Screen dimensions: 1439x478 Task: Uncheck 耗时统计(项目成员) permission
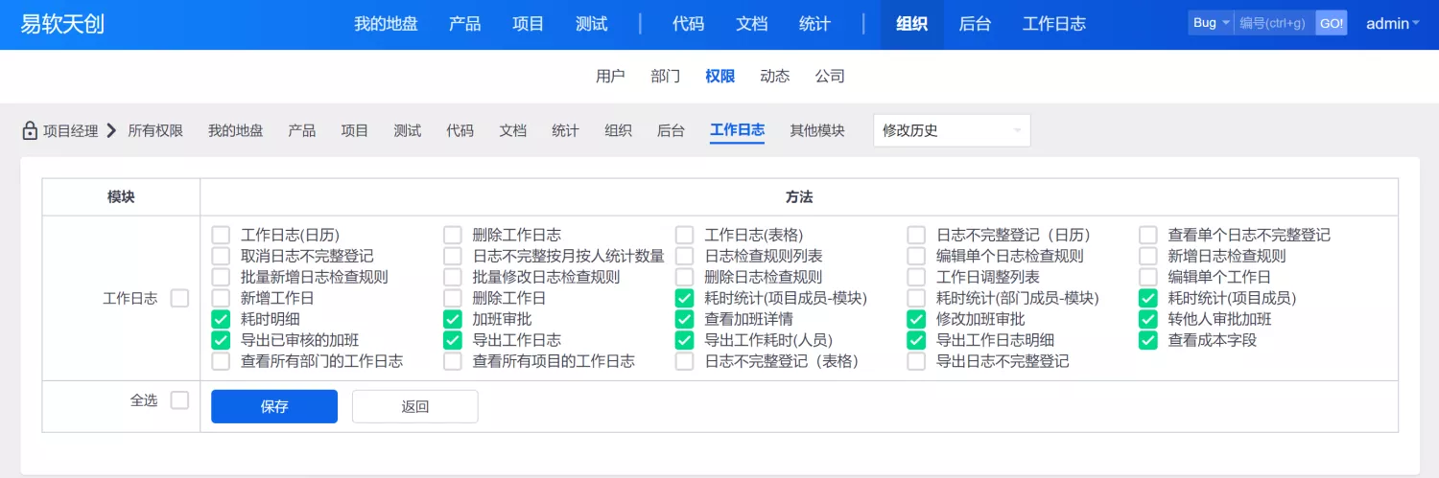pos(1148,298)
